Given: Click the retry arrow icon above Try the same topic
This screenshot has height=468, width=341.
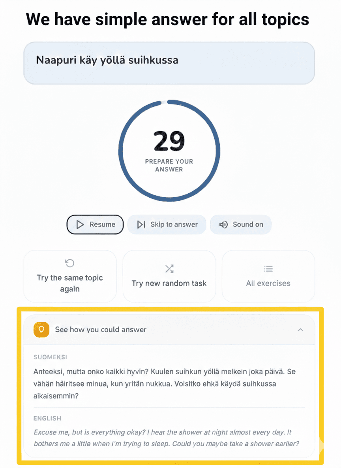Looking at the screenshot, I should point(70,263).
